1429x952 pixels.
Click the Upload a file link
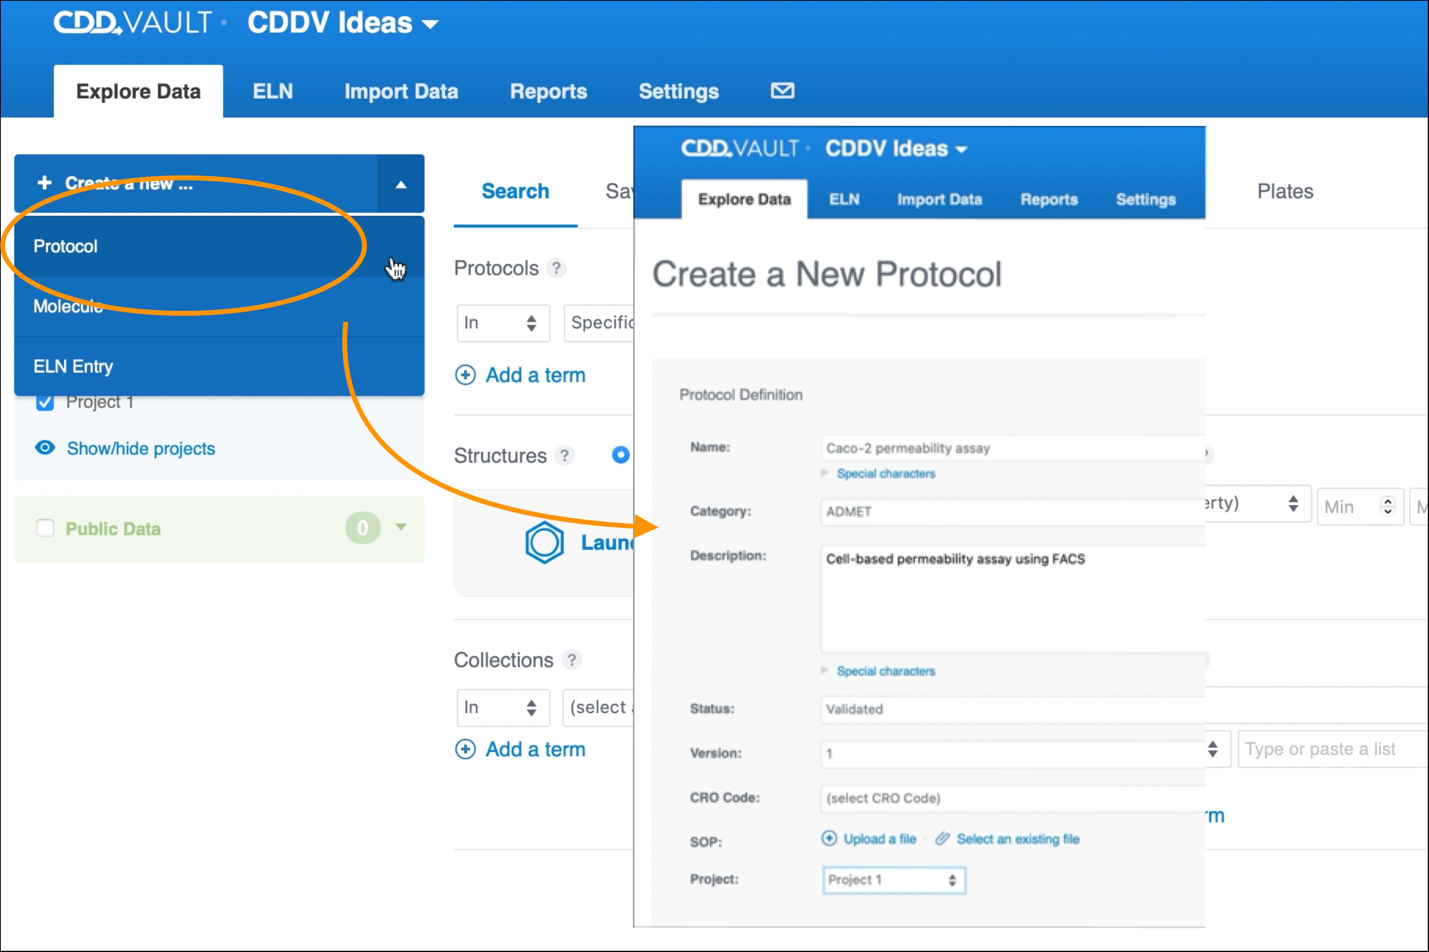(x=879, y=838)
